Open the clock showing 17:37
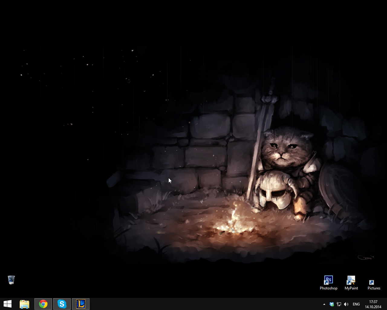Viewport: 387px width, 310px height. pos(373,304)
